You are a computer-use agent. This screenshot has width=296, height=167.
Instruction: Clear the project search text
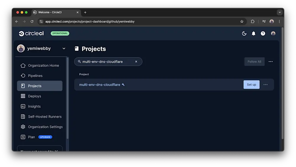[136, 61]
